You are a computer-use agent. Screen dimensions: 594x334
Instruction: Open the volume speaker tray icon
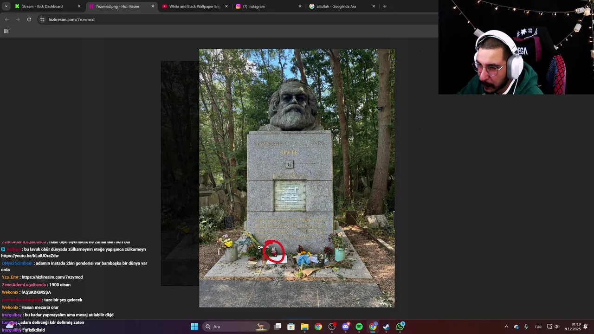pyautogui.click(x=556, y=327)
